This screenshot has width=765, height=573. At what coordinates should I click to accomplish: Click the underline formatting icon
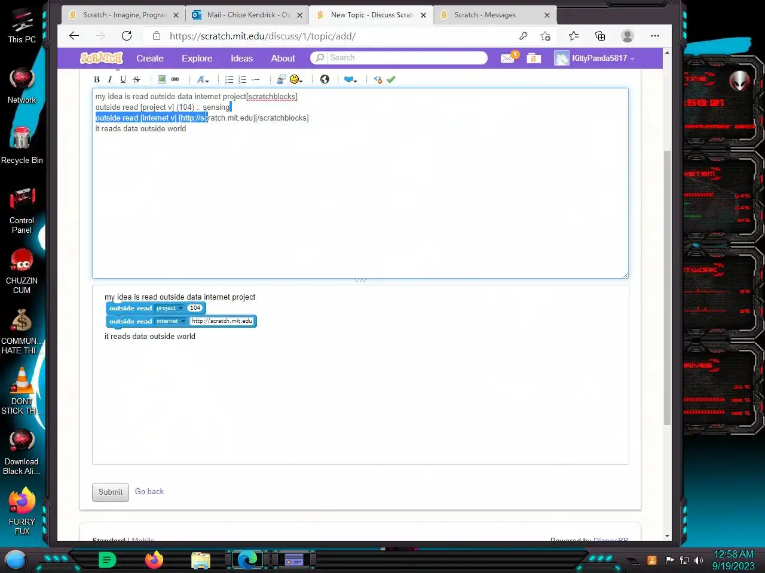tap(123, 79)
